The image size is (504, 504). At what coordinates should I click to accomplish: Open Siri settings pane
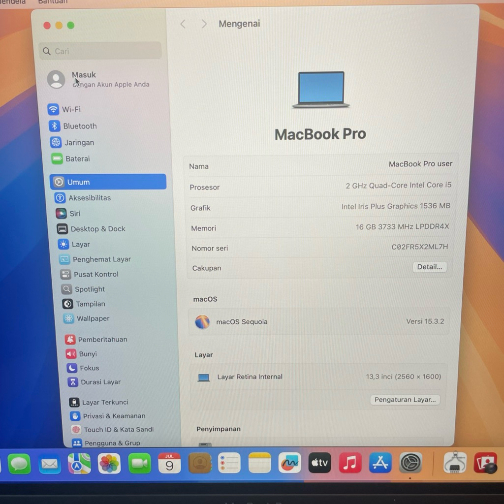pos(68,214)
